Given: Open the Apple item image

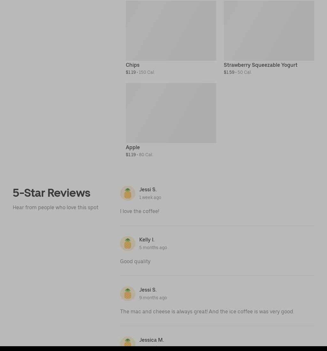Looking at the screenshot, I should coord(171,113).
